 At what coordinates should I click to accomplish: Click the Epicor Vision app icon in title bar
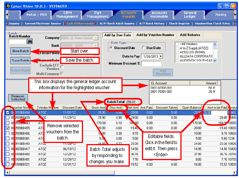coord(8,6)
